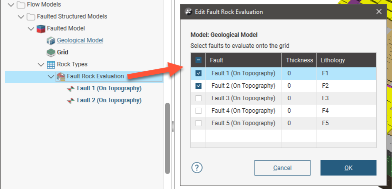Click the Fault 1 fault-surface icon in tree
This screenshot has height=189, width=392.
click(71, 89)
